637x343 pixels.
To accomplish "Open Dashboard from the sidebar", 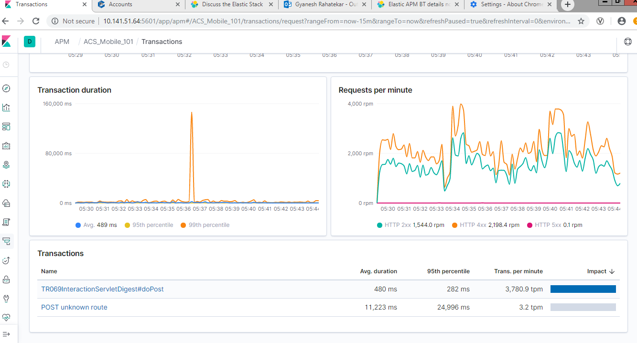I will [x=6, y=127].
